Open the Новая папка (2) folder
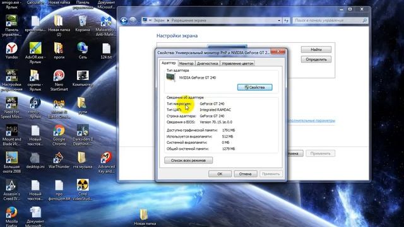Viewport: 404px width, 227px height. (59, 26)
